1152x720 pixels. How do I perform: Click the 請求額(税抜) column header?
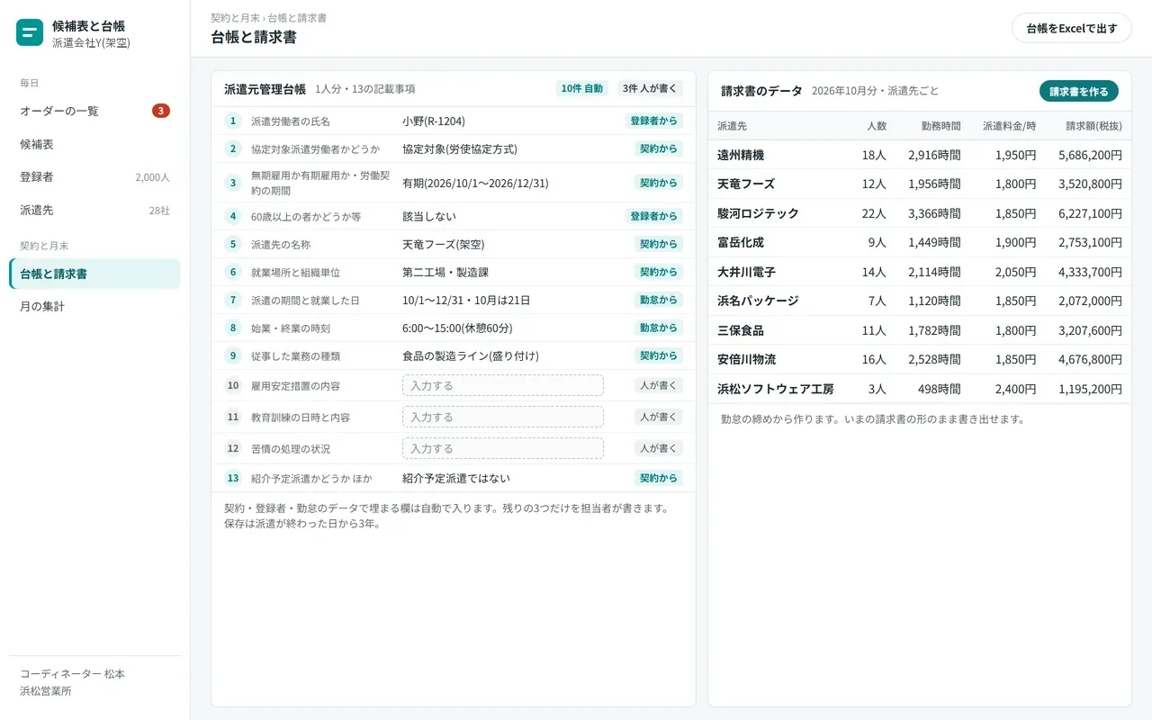pyautogui.click(x=1093, y=126)
